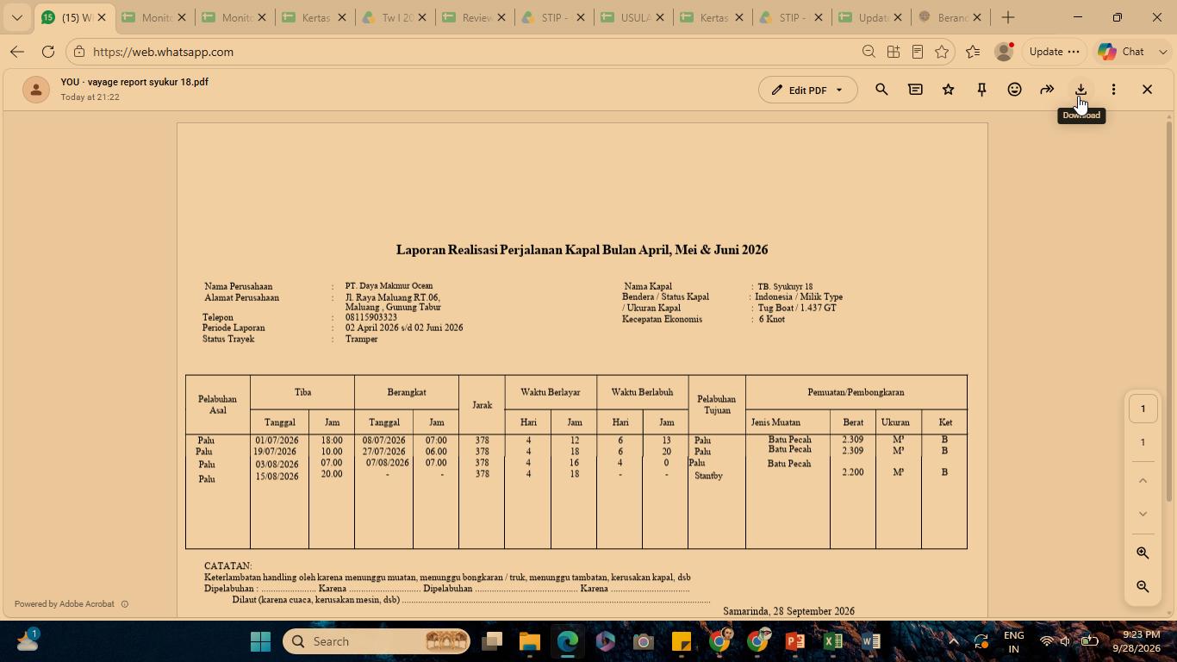1177x662 pixels.
Task: Go to next page down arrow
Action: (1143, 514)
